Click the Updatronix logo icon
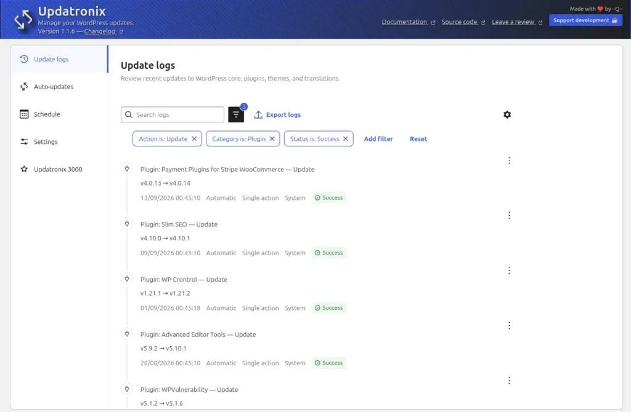631x412 pixels. [23, 20]
